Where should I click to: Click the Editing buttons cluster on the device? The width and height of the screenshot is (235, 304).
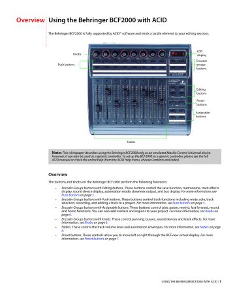pos(177,91)
